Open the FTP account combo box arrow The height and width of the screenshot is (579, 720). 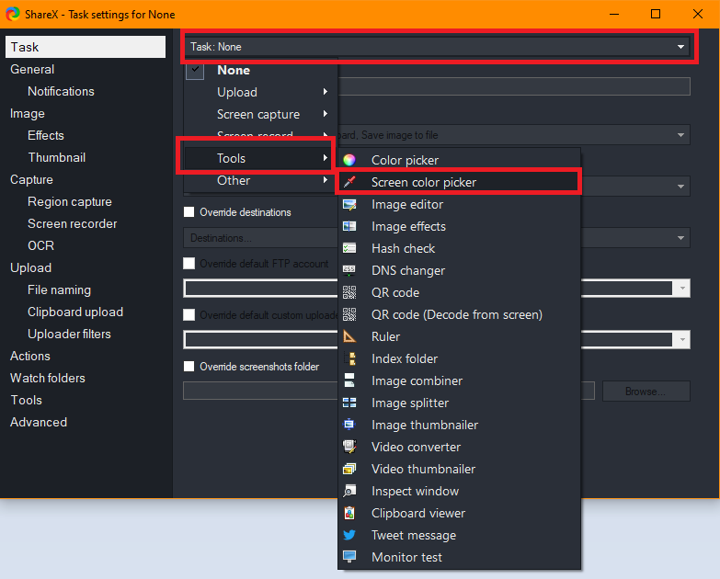click(x=682, y=289)
